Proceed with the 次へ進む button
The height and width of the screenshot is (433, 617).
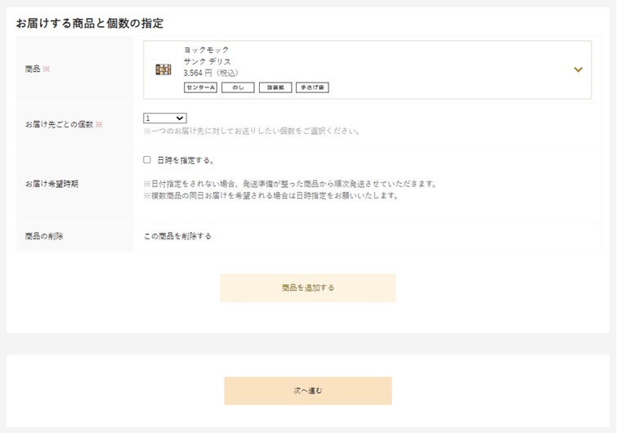coord(308,391)
